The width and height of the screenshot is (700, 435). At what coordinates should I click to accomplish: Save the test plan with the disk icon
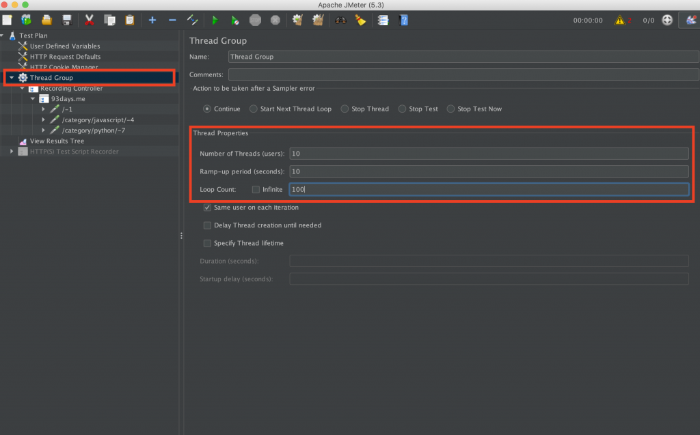coord(67,20)
